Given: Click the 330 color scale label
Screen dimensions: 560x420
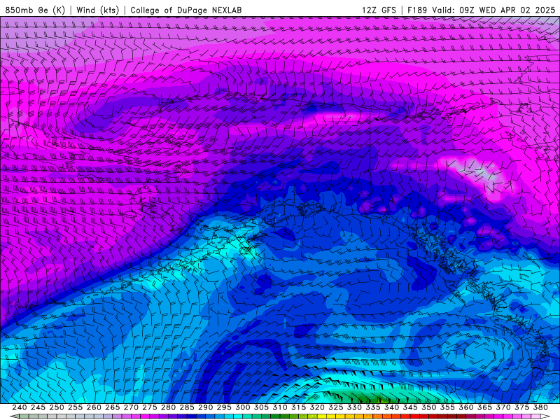Looking at the screenshot, I should [354, 407].
